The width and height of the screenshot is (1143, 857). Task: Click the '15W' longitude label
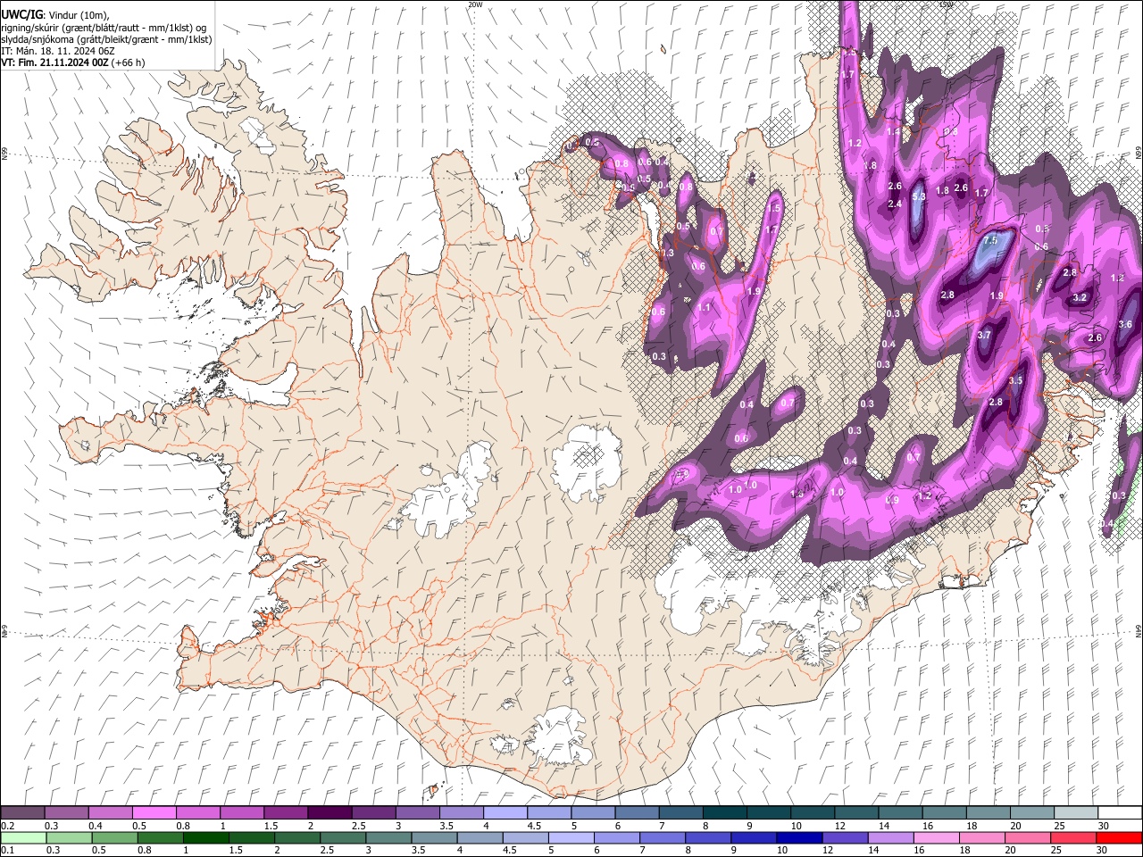[x=946, y=4]
